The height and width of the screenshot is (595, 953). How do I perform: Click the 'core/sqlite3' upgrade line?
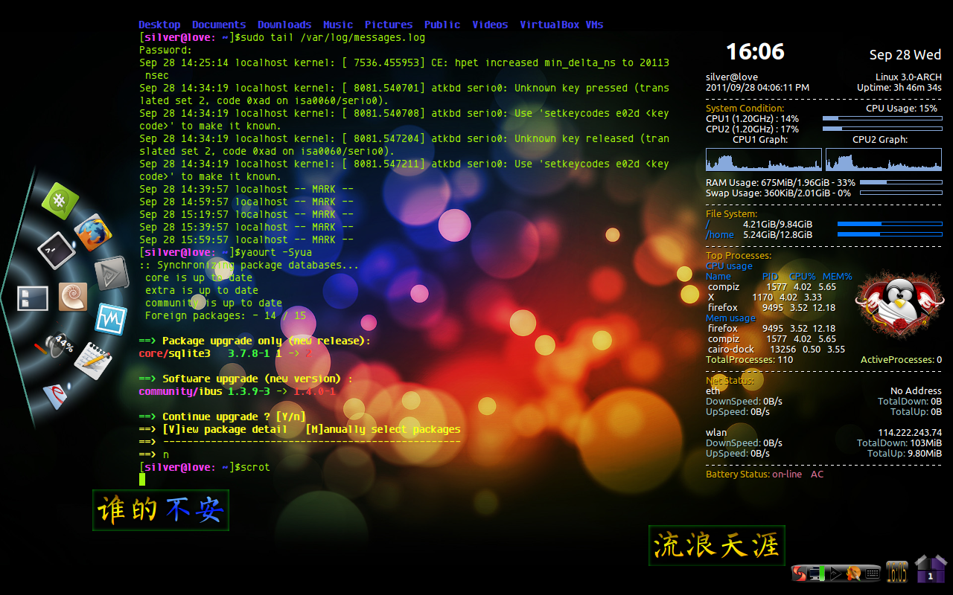[x=226, y=353]
